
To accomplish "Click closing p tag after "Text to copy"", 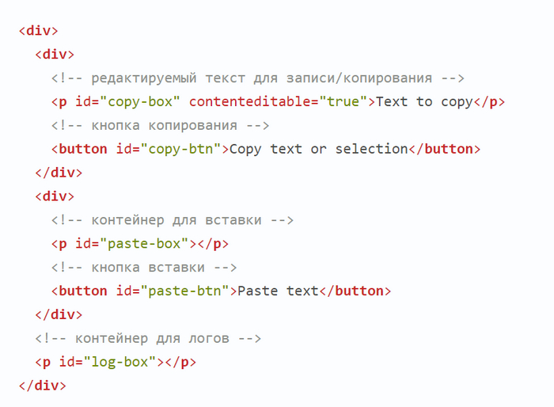I will 488,101.
